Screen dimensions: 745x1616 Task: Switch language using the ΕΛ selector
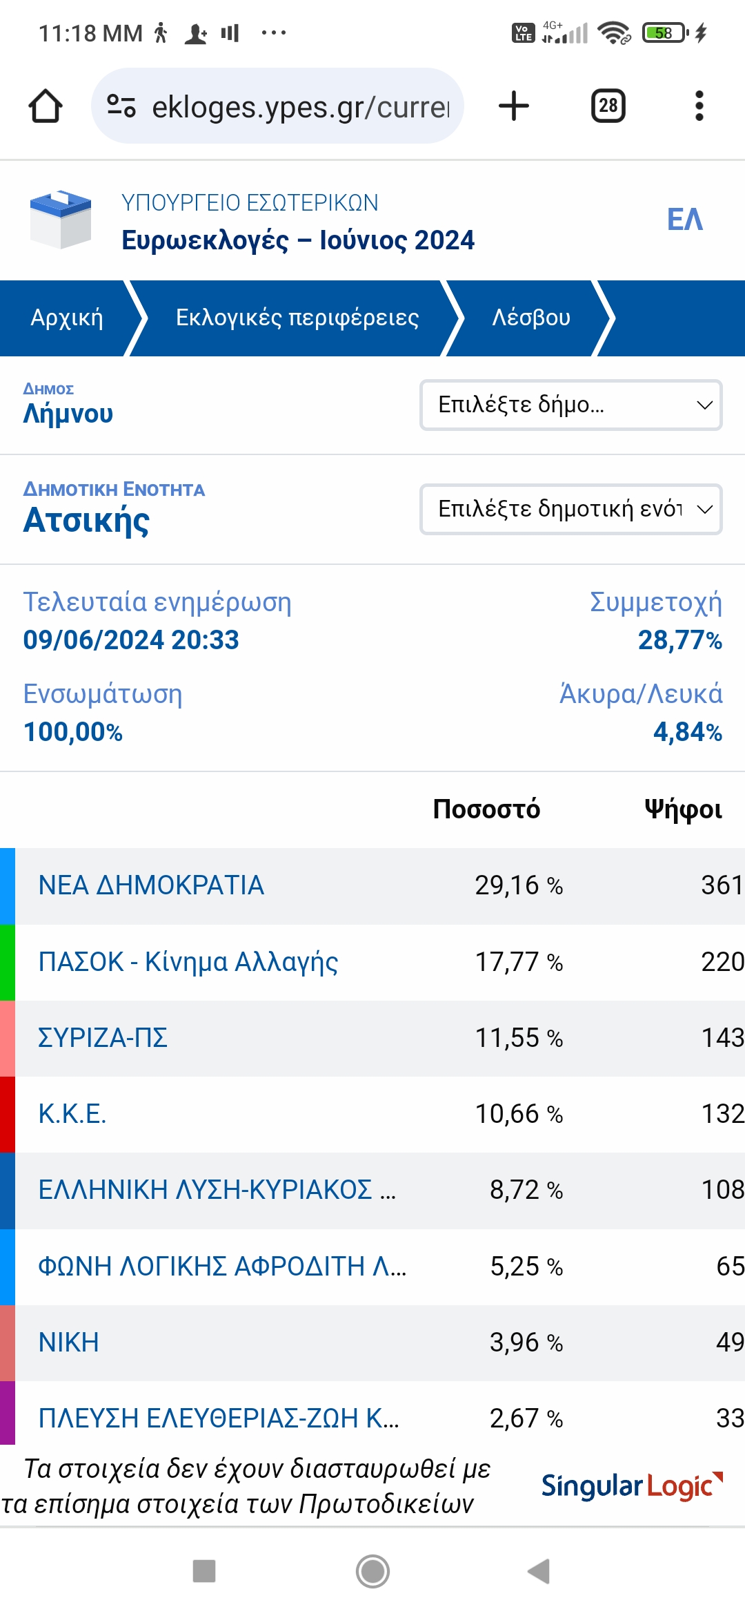684,220
